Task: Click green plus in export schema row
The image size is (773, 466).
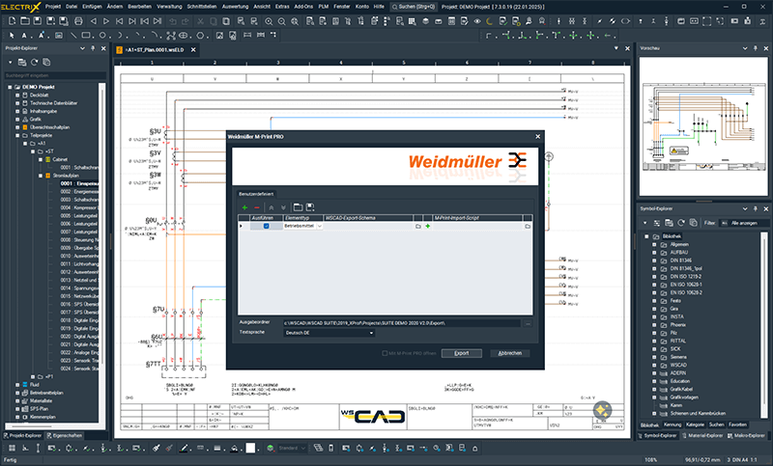Action: [x=428, y=227]
